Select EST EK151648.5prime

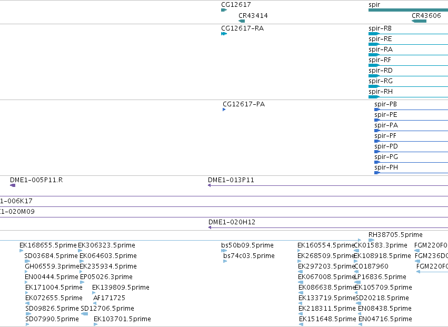click(x=328, y=319)
